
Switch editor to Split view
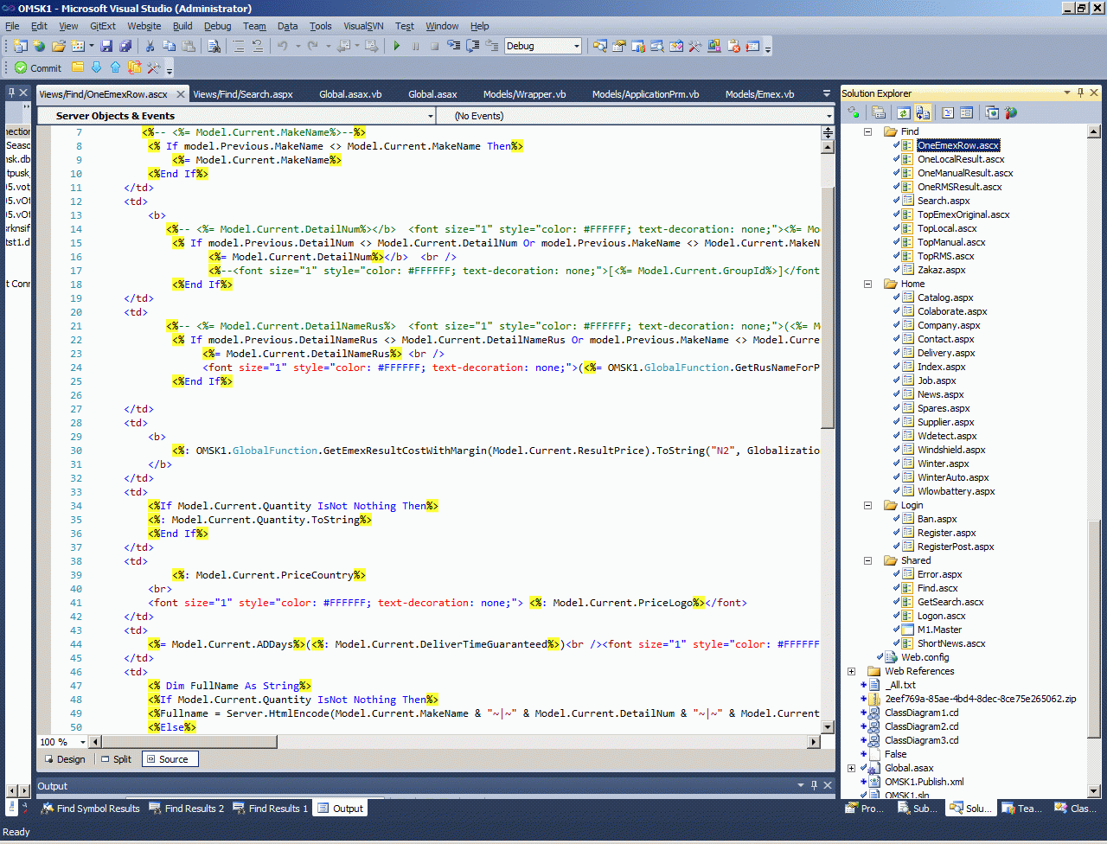coord(116,759)
